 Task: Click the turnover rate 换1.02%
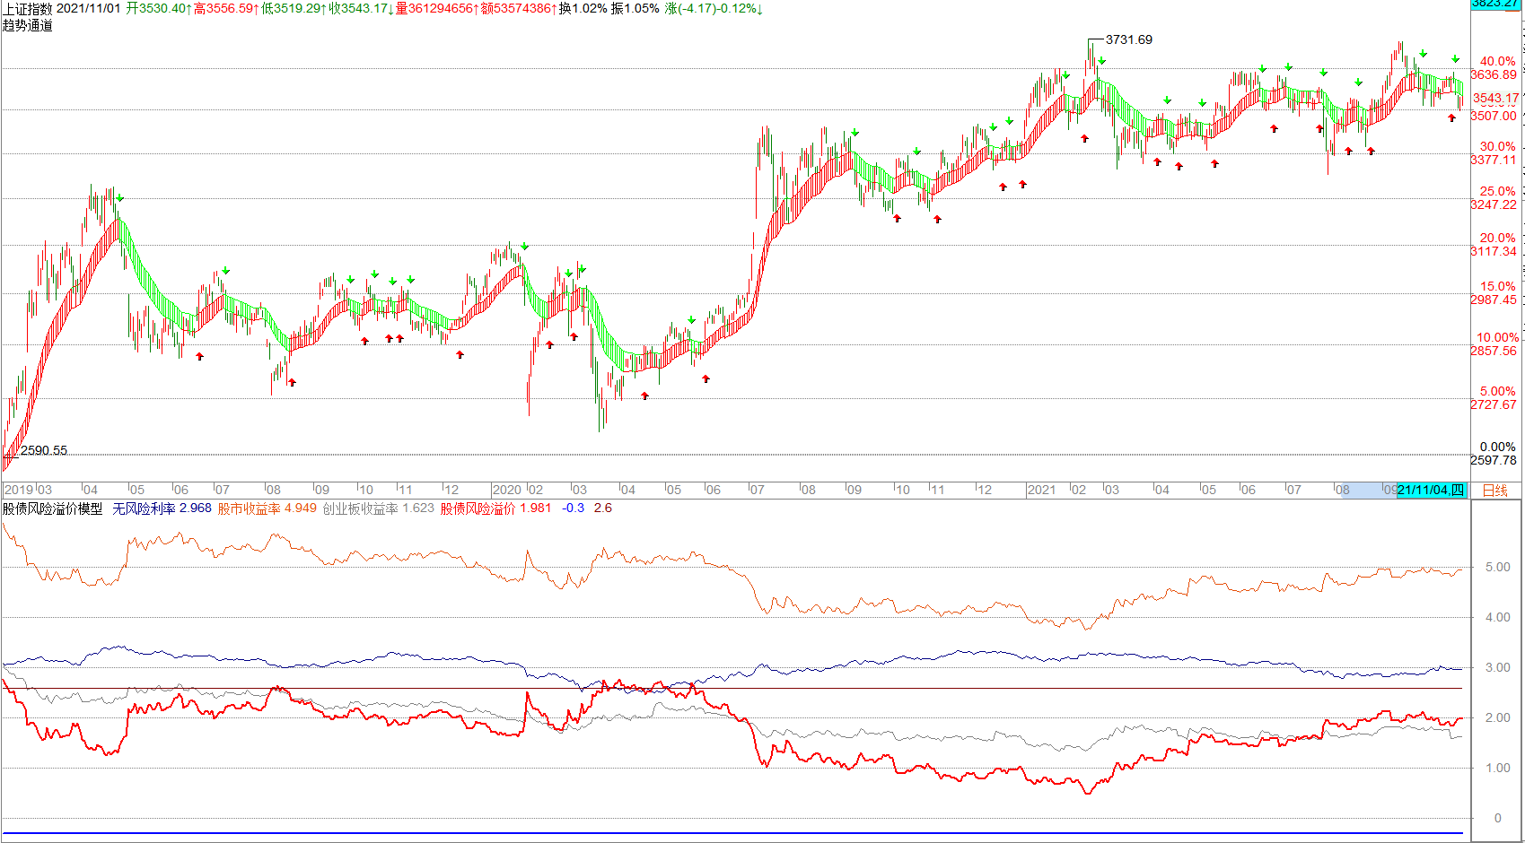(x=583, y=8)
